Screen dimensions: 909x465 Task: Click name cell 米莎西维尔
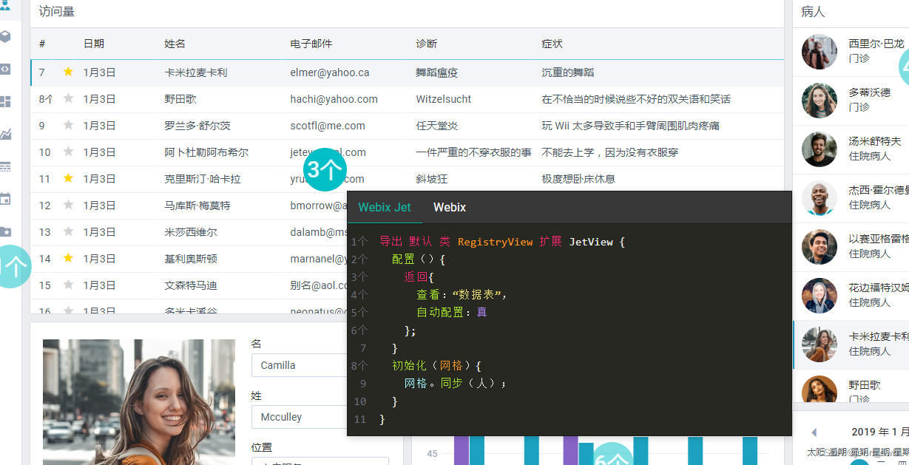click(191, 232)
